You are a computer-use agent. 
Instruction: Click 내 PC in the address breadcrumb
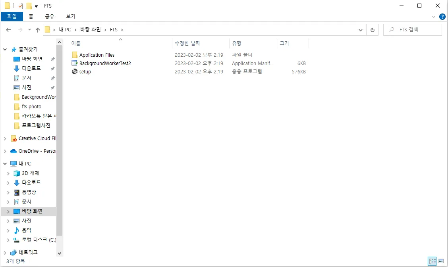(x=65, y=30)
